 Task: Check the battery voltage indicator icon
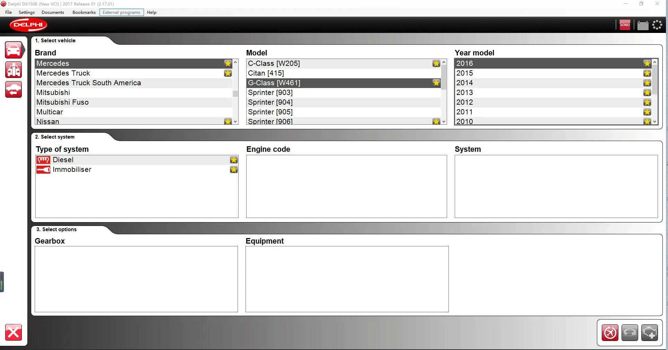(643, 25)
